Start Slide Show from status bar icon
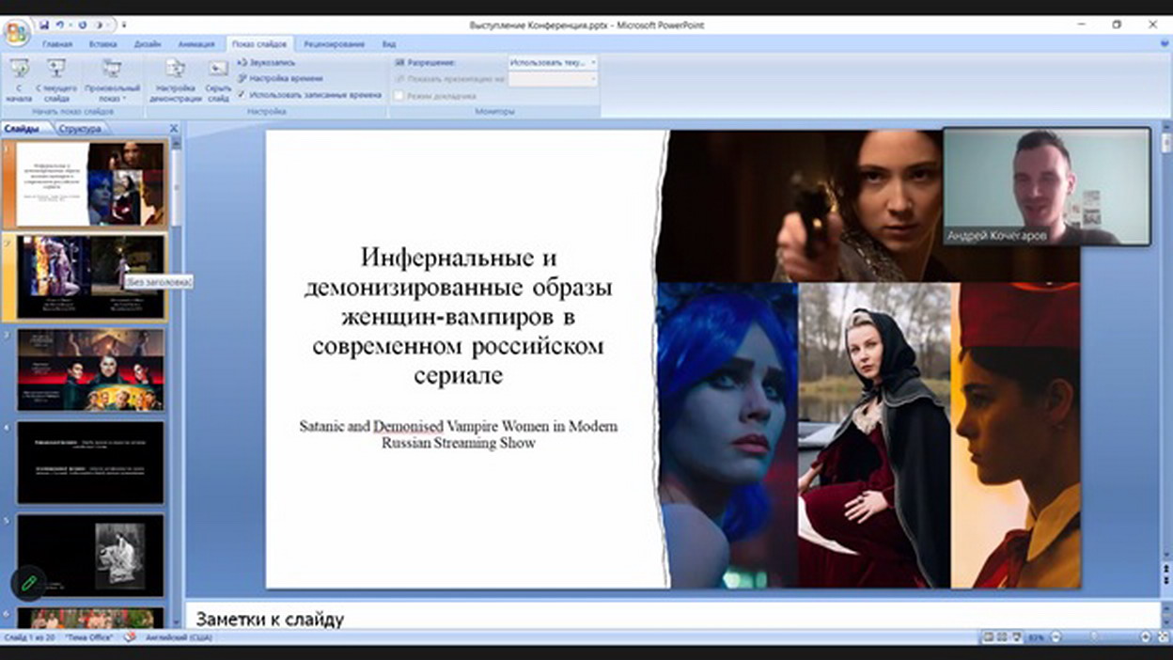 [1014, 637]
